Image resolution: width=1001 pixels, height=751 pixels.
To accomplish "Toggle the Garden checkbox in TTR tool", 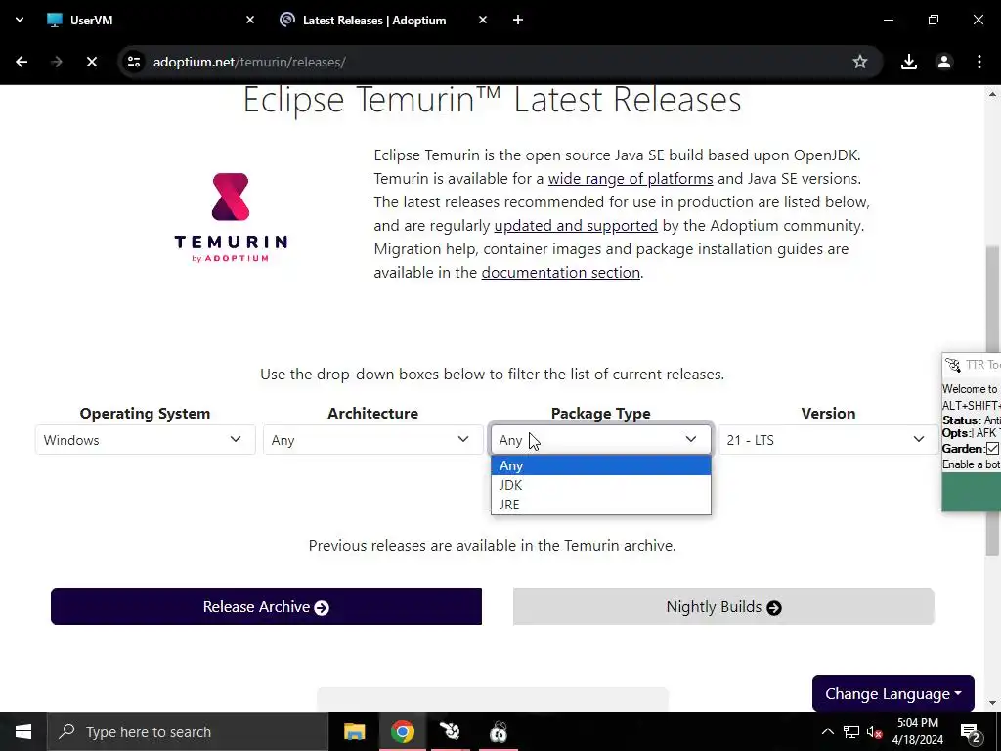I will pyautogui.click(x=992, y=448).
